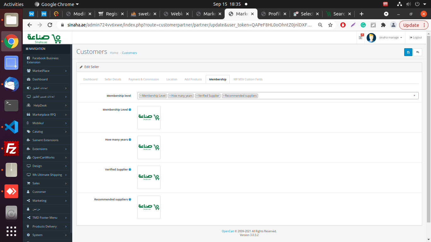This screenshot has height=242, width=431.
Task: Click the OpenCart footer link
Action: 228,231
